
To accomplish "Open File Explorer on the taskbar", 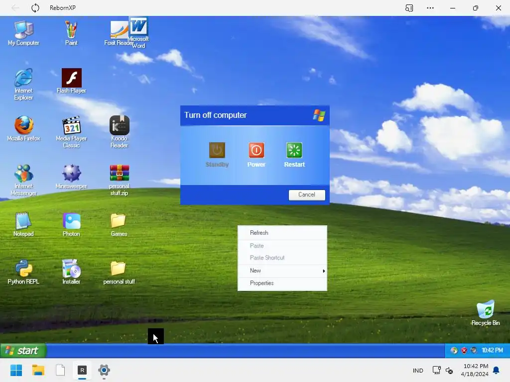I will tap(38, 370).
